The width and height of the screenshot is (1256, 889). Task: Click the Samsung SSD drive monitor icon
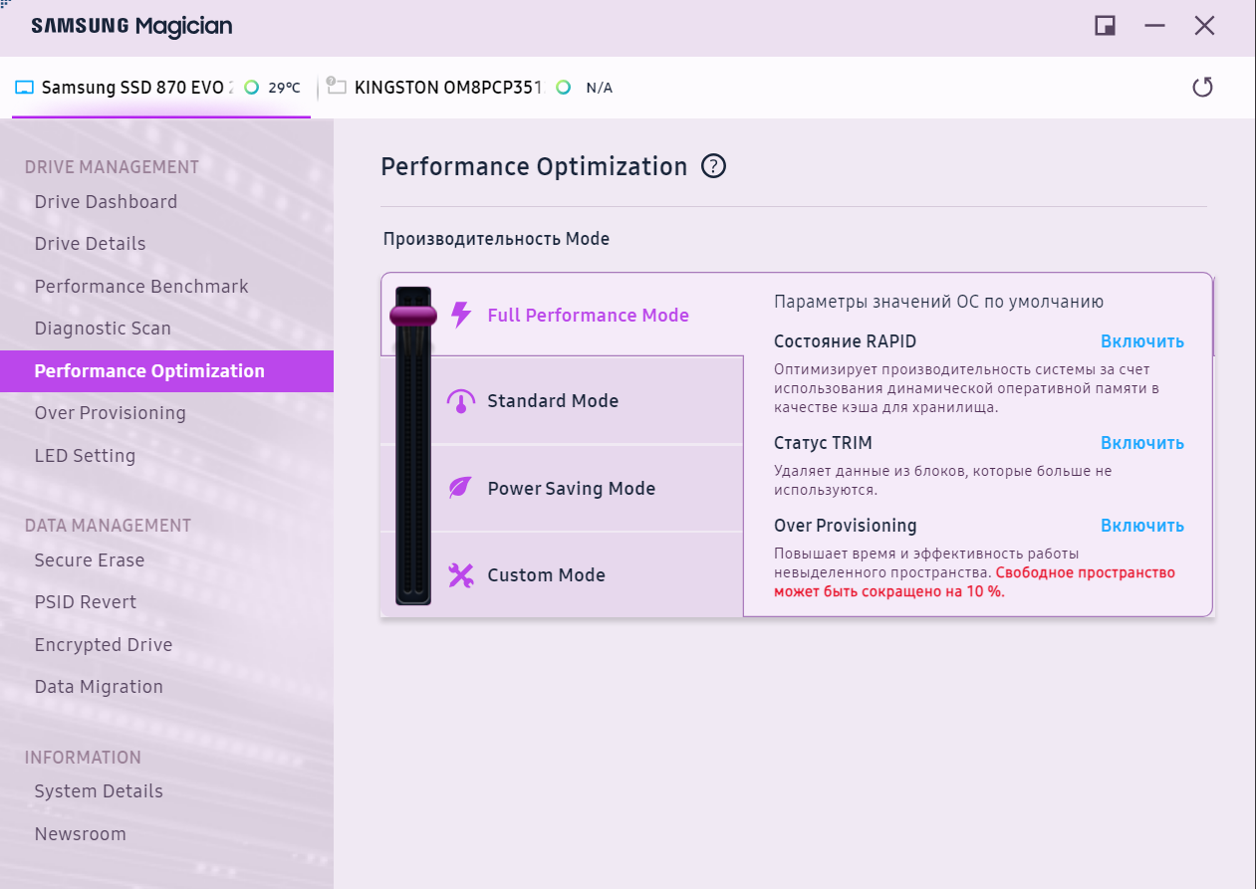pos(25,88)
